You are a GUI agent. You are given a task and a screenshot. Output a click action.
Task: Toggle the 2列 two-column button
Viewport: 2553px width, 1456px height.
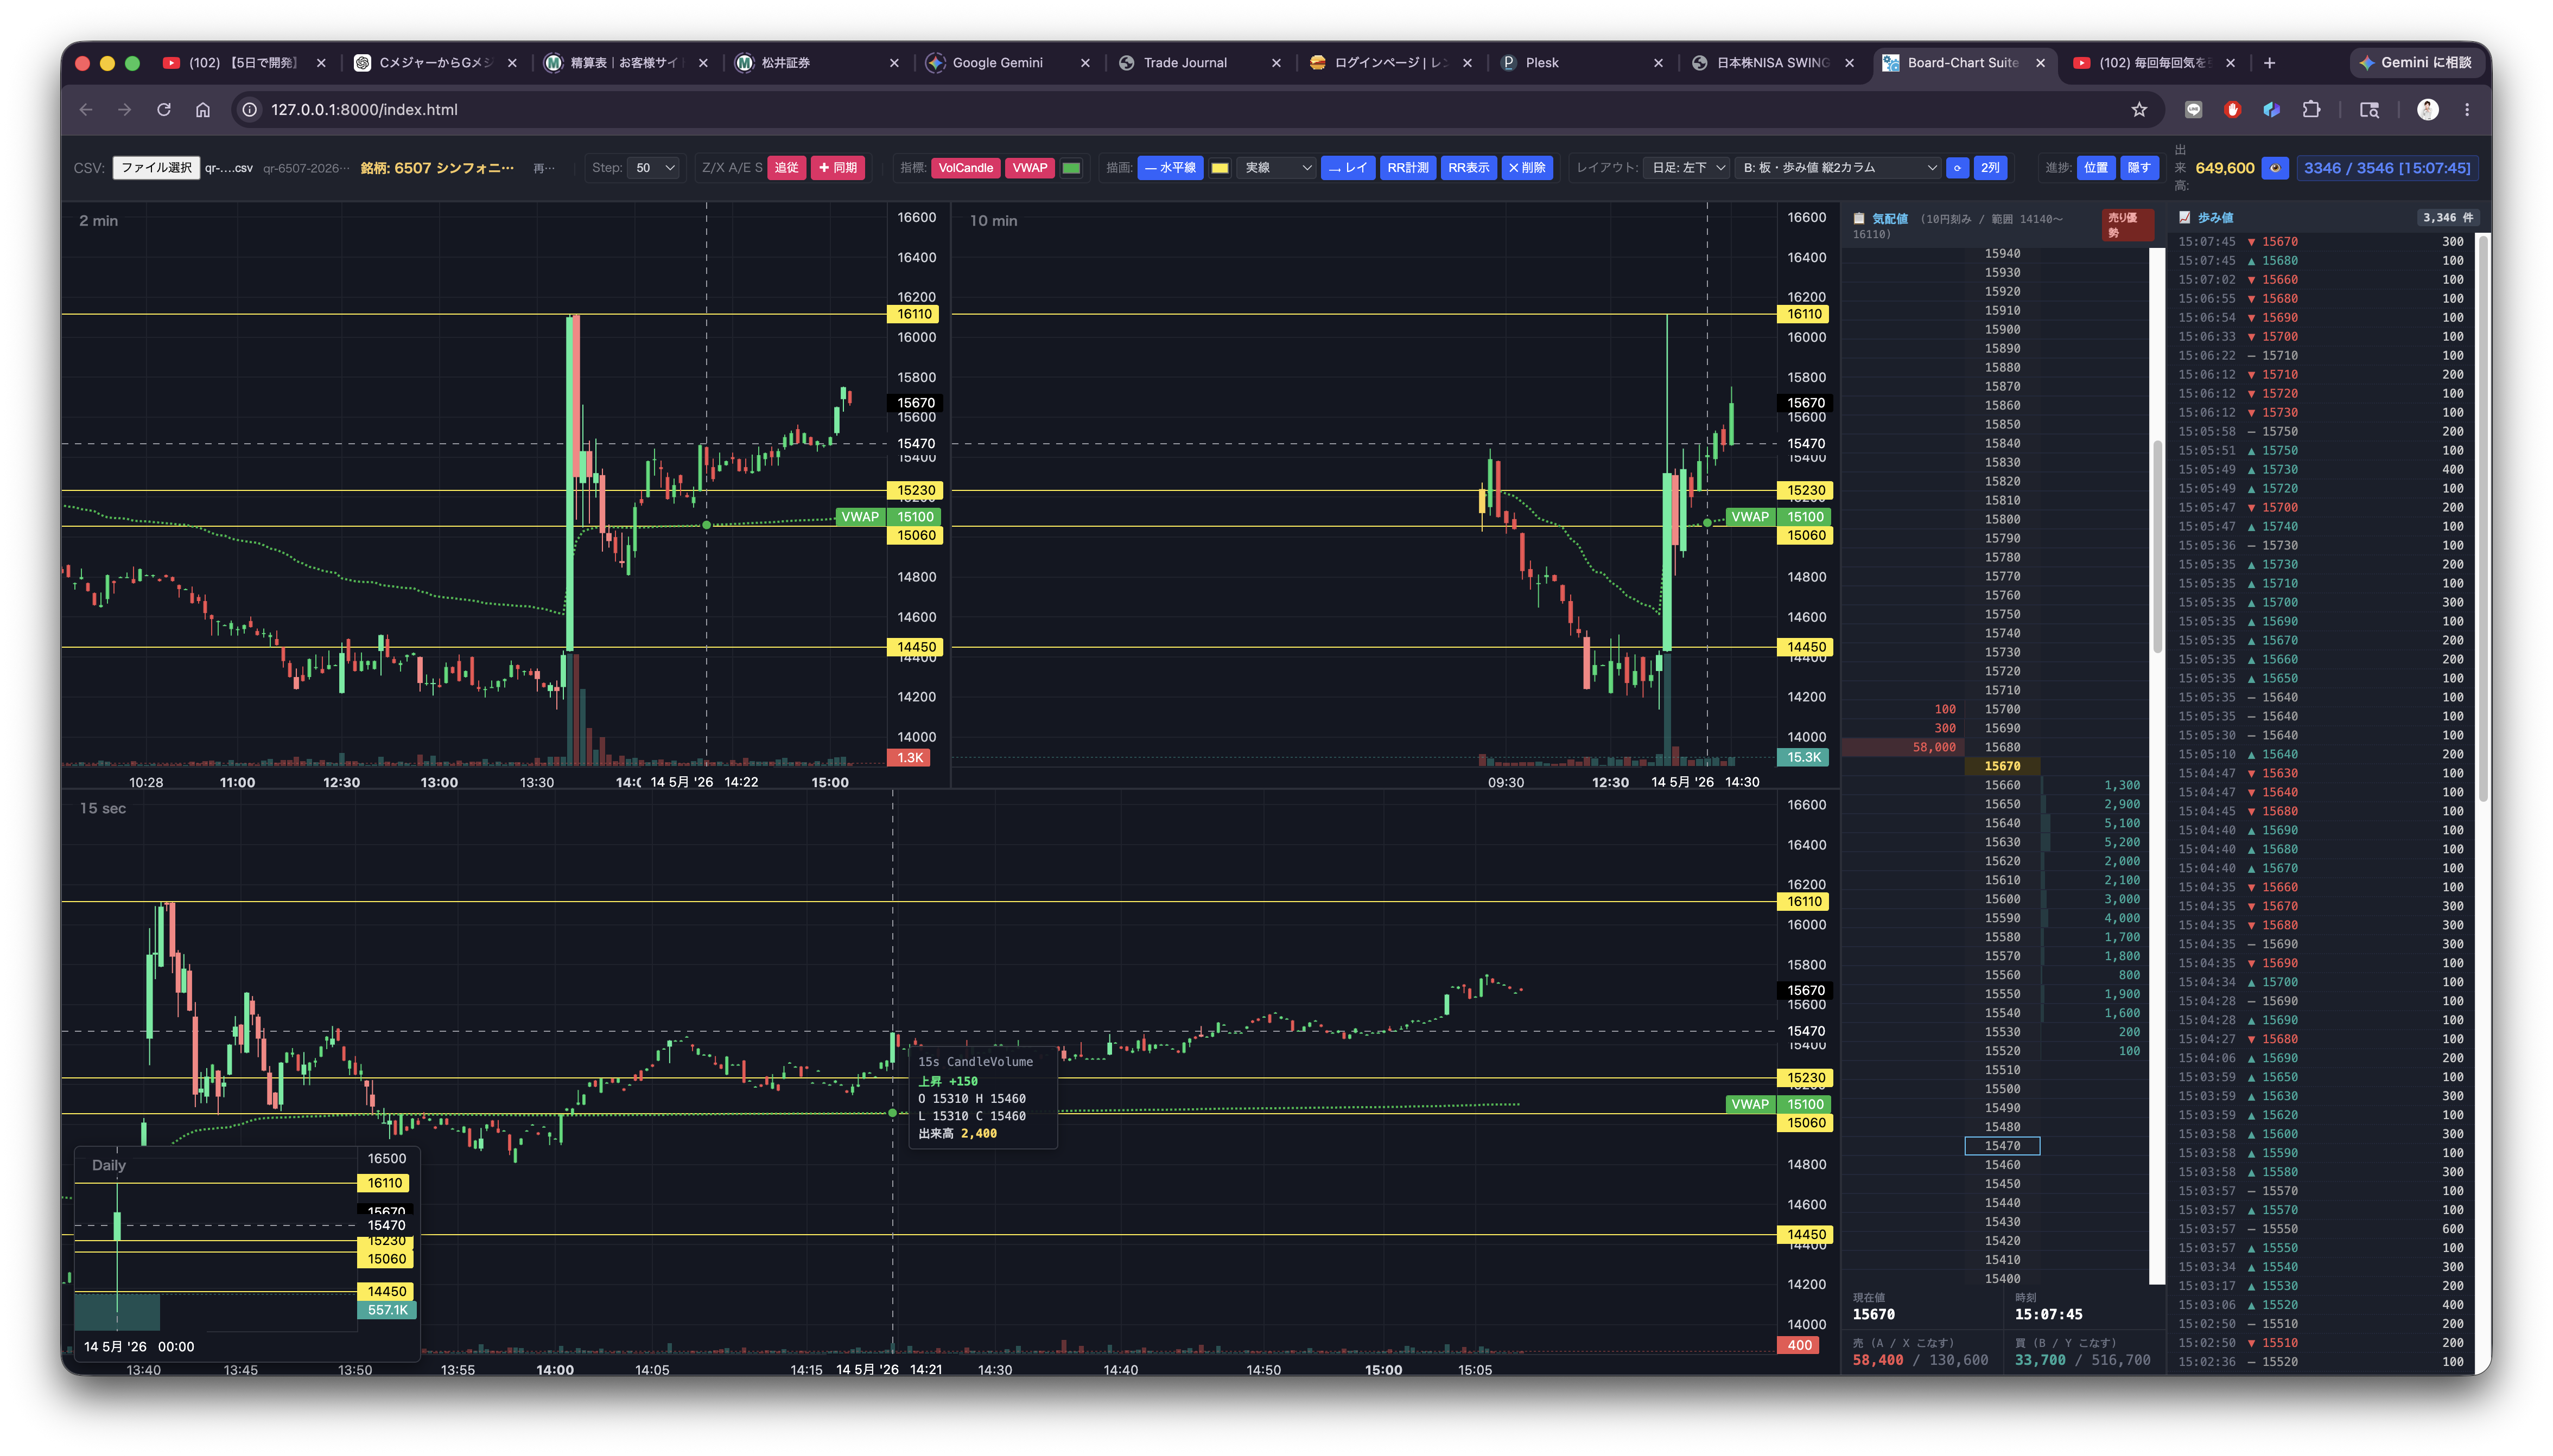[1991, 168]
